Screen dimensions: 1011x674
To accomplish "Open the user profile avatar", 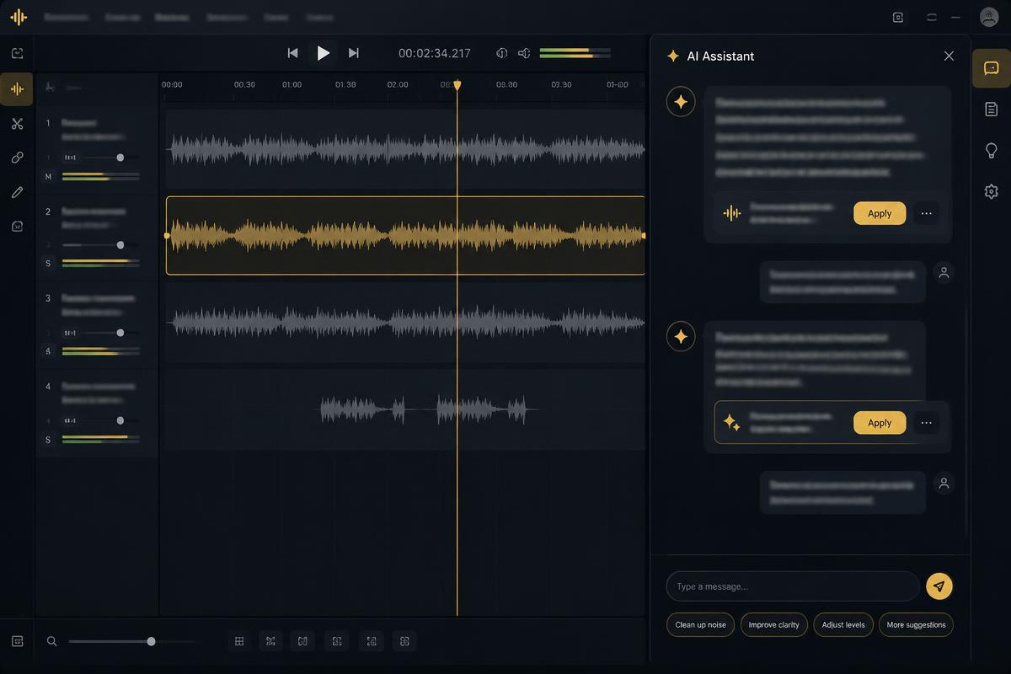I will pyautogui.click(x=989, y=17).
